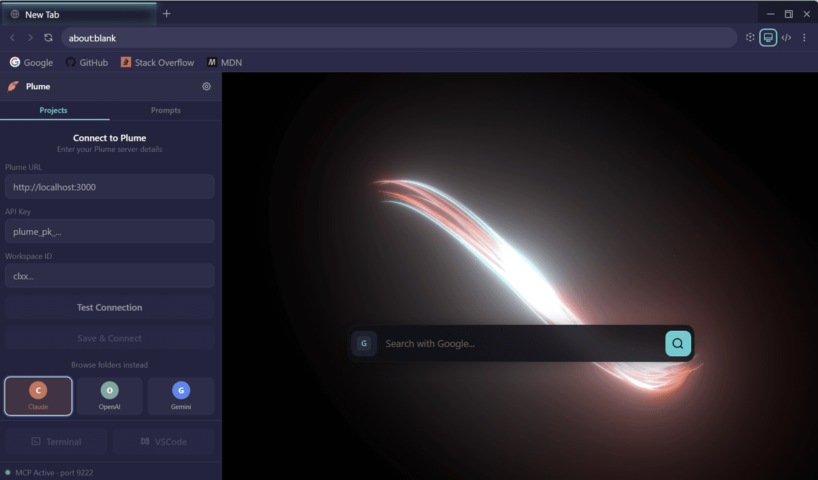The height and width of the screenshot is (480, 818).
Task: Click the Google search engine selector
Action: click(x=364, y=344)
